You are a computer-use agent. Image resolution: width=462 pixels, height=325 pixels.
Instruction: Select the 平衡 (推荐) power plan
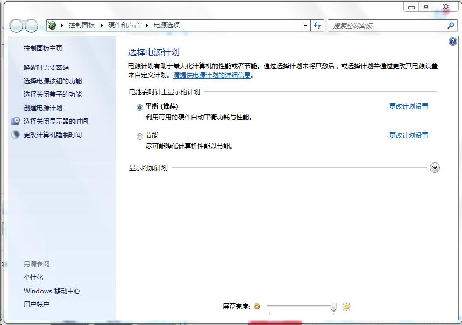pos(139,106)
